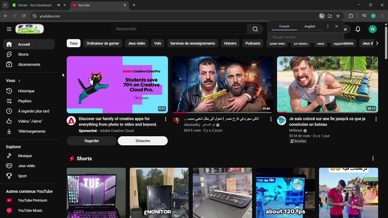The image size is (388, 218).
Task: Open the options menu of MrBeast video
Action: click(x=376, y=119)
